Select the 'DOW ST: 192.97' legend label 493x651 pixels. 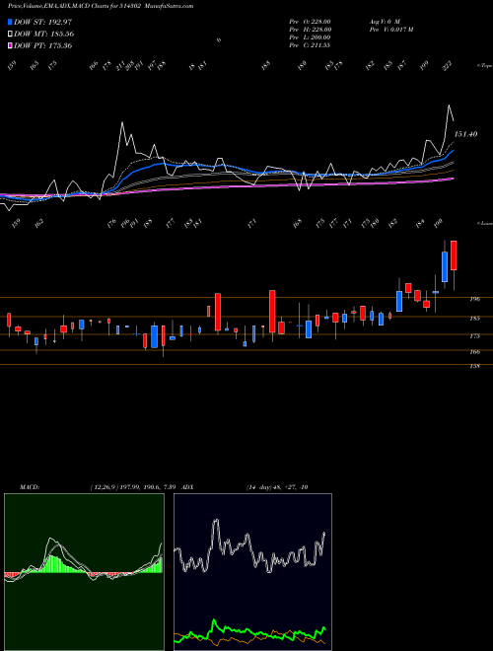pos(43,22)
